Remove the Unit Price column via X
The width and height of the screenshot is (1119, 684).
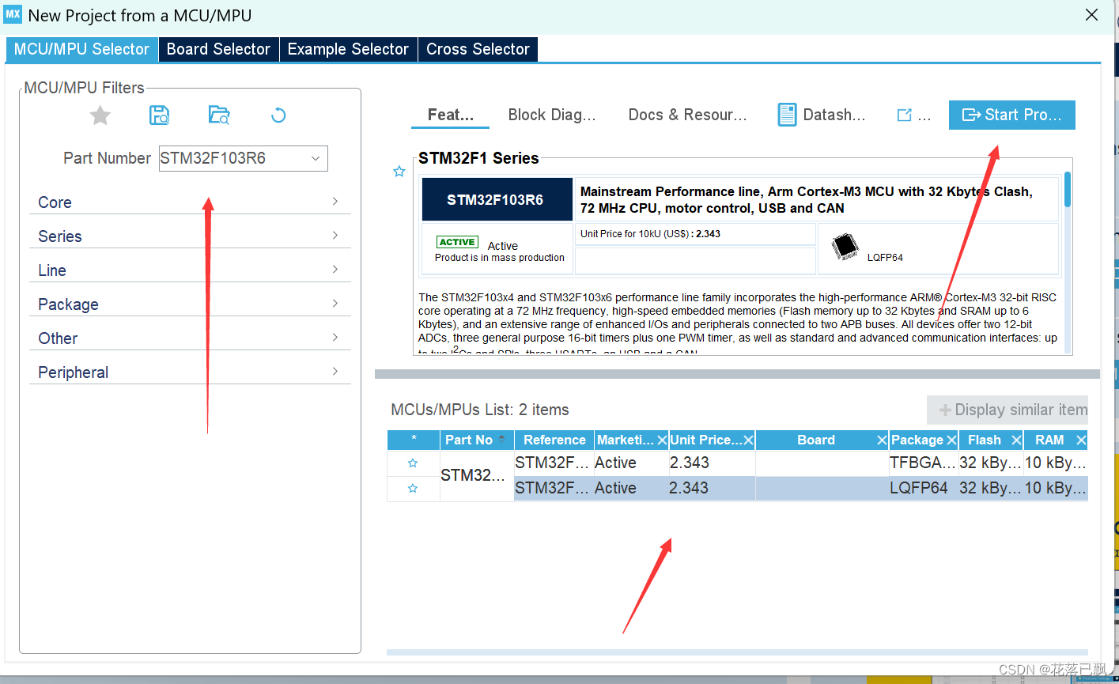pyautogui.click(x=748, y=440)
